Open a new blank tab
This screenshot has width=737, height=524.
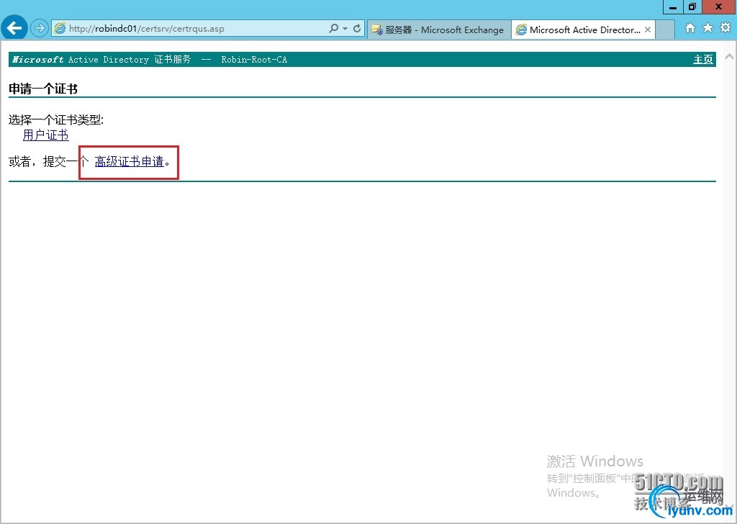664,30
